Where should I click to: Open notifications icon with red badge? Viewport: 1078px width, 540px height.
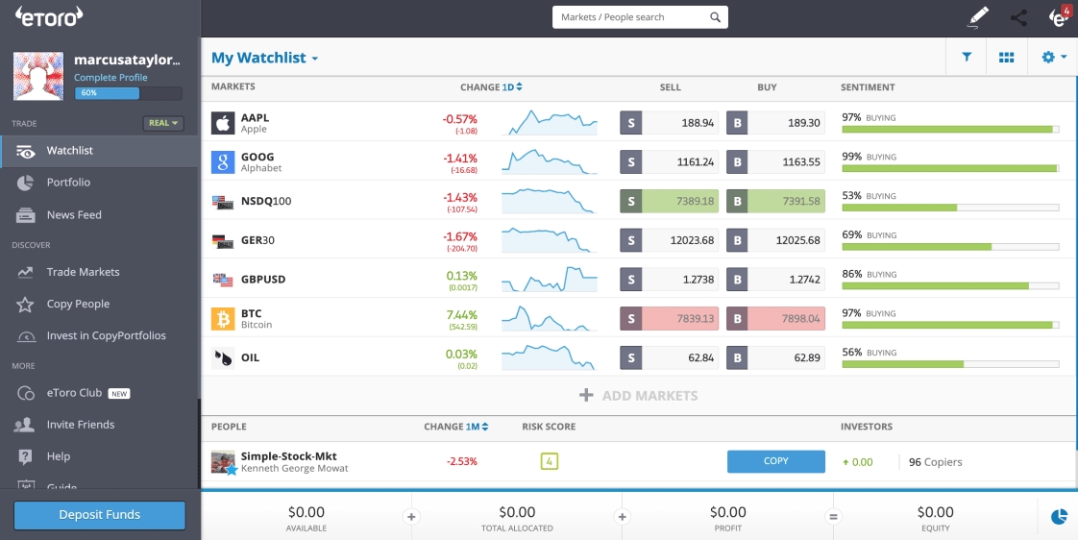point(1059,17)
